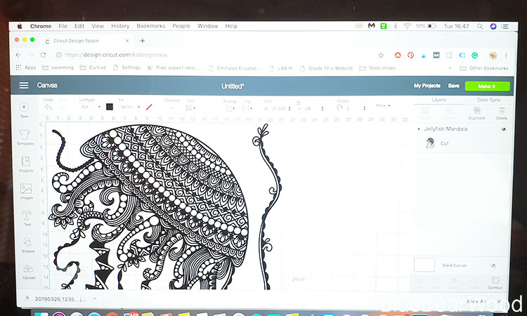The image size is (527, 316).
Task: Open the Linetype dropdown
Action: (91, 107)
